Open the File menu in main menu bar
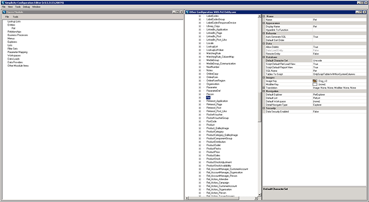The width and height of the screenshot is (369, 202). pos(3,7)
